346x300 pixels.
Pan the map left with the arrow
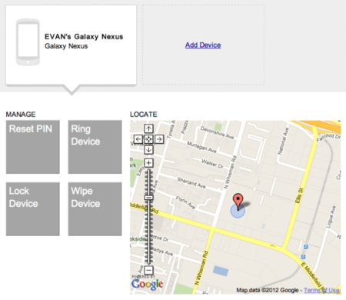click(x=138, y=139)
